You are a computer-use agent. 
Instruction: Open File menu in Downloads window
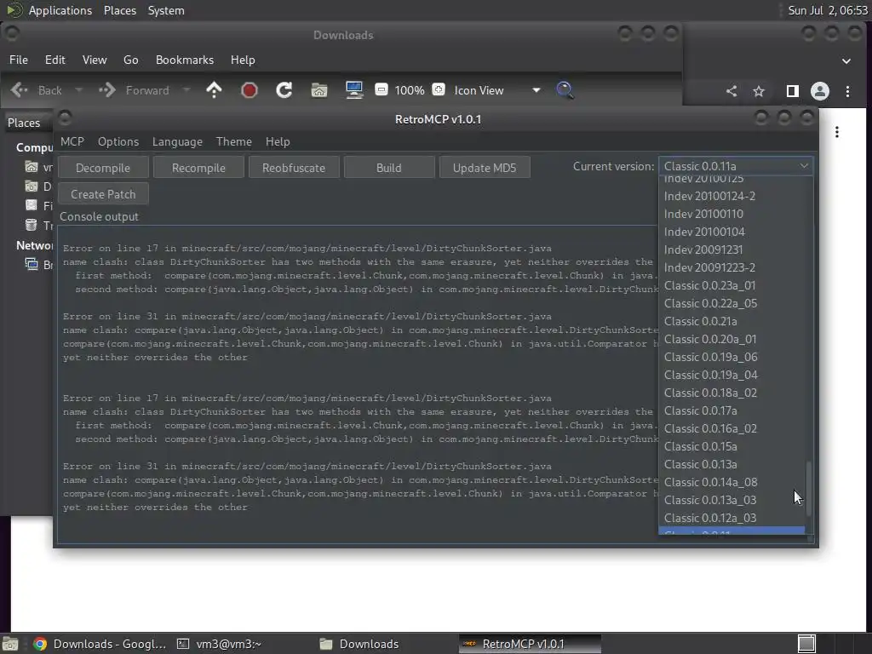pyautogui.click(x=19, y=60)
